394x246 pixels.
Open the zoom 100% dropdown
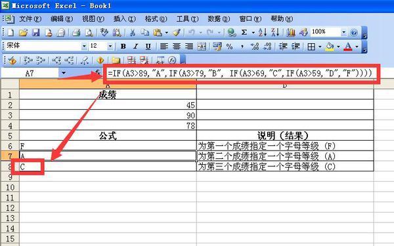point(343,32)
